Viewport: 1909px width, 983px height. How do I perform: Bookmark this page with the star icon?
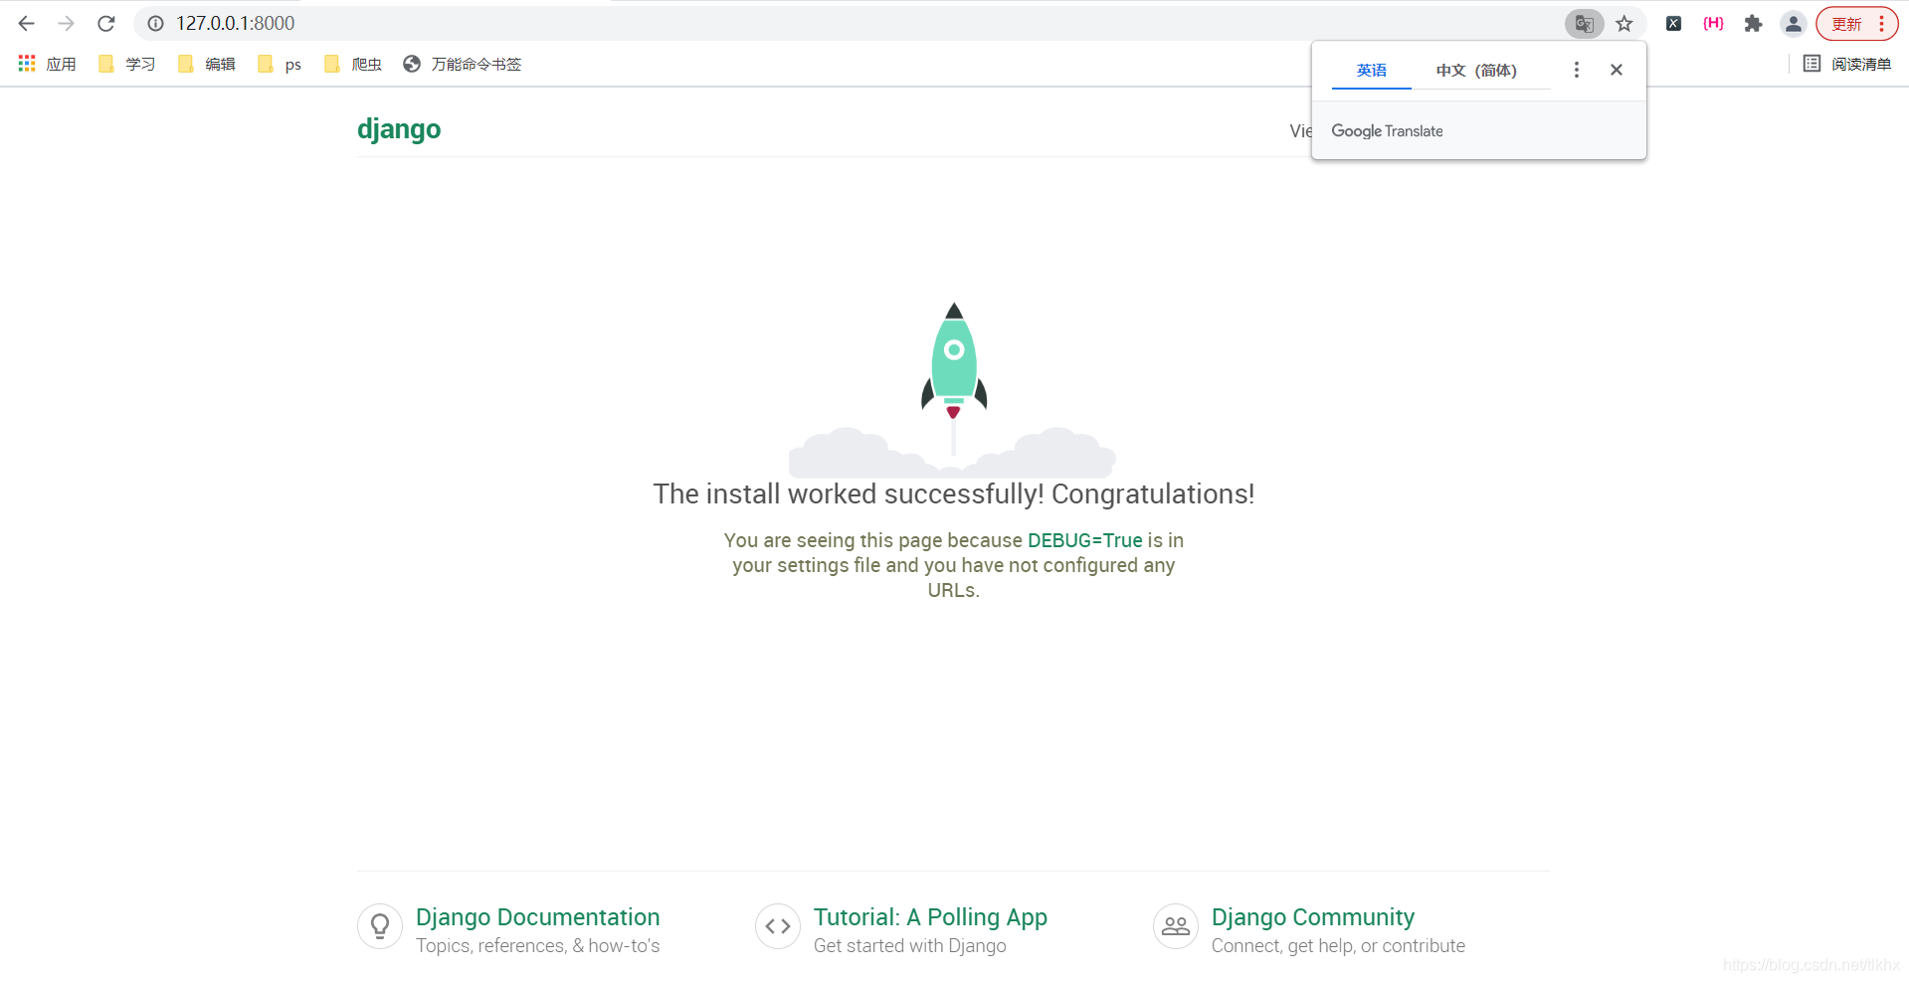(x=1624, y=24)
